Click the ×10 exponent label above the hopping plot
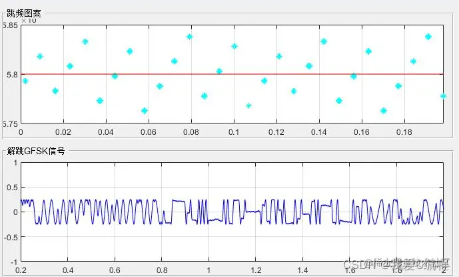Image resolution: width=459 pixels, height=277 pixels. coord(29,21)
